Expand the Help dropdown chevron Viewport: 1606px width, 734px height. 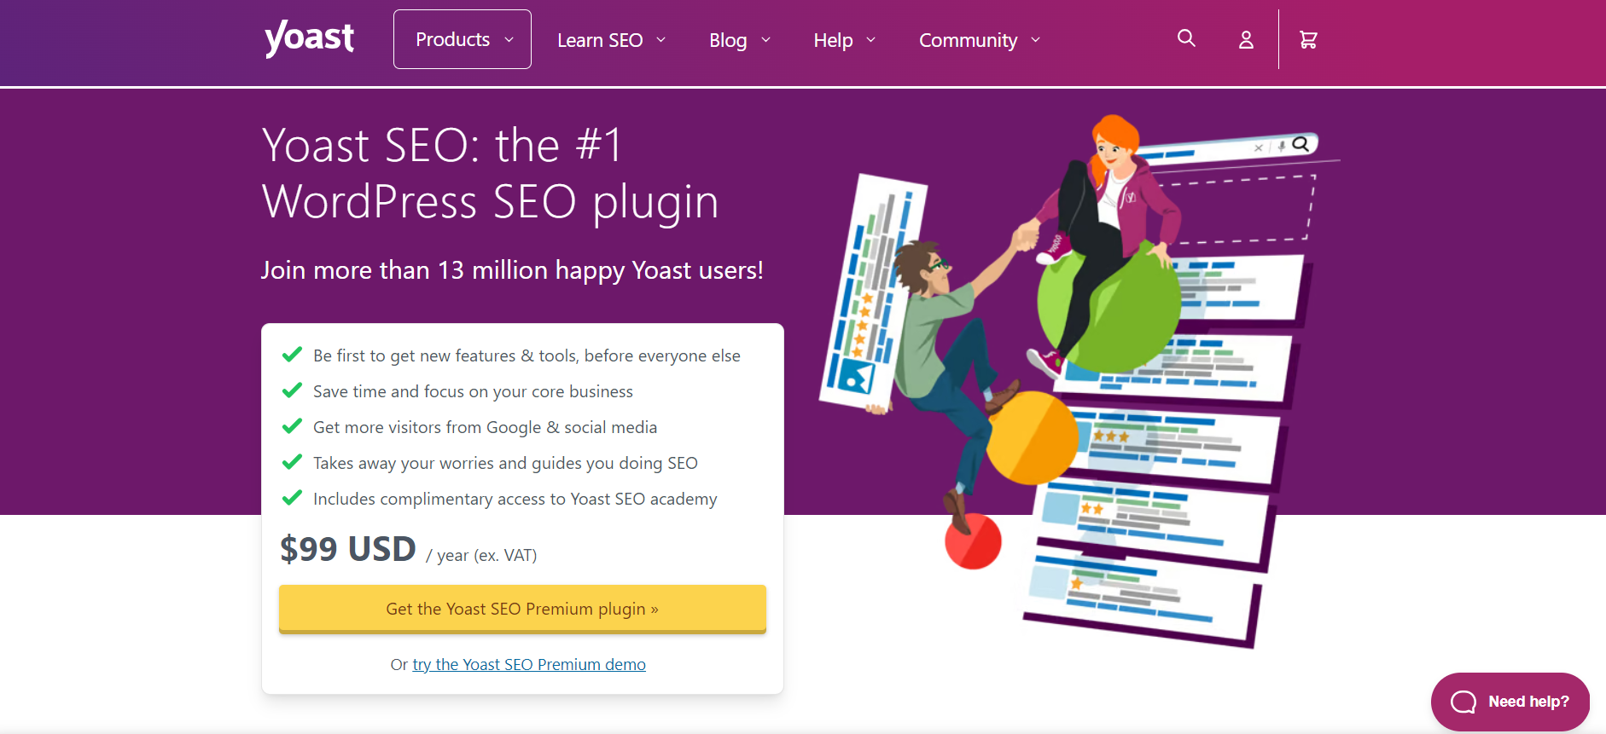[x=870, y=40]
